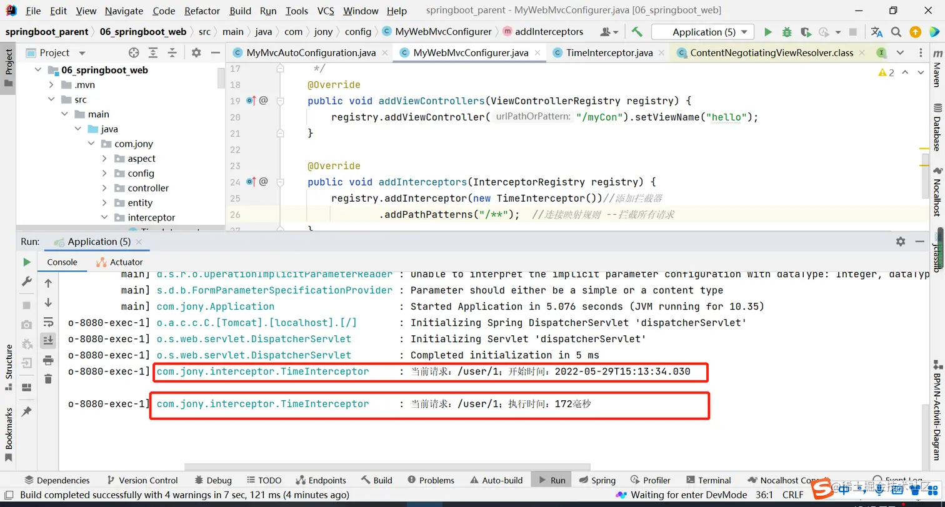Switch to ContentNegotiatingViewResolver.class tab
Image resolution: width=945 pixels, height=507 pixels.
tap(771, 53)
